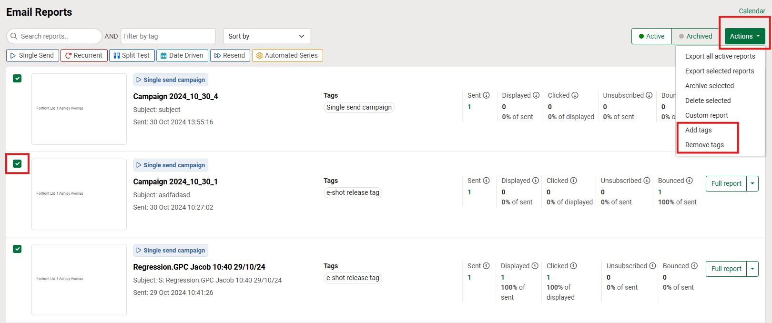The image size is (772, 323).
Task: Open the Sort by dropdown
Action: (x=266, y=36)
